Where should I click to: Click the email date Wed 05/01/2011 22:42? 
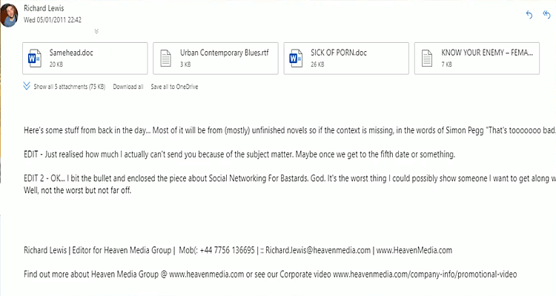52,18
